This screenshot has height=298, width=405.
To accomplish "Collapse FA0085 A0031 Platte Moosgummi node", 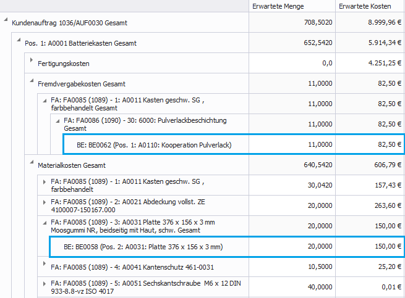I will tap(45, 221).
